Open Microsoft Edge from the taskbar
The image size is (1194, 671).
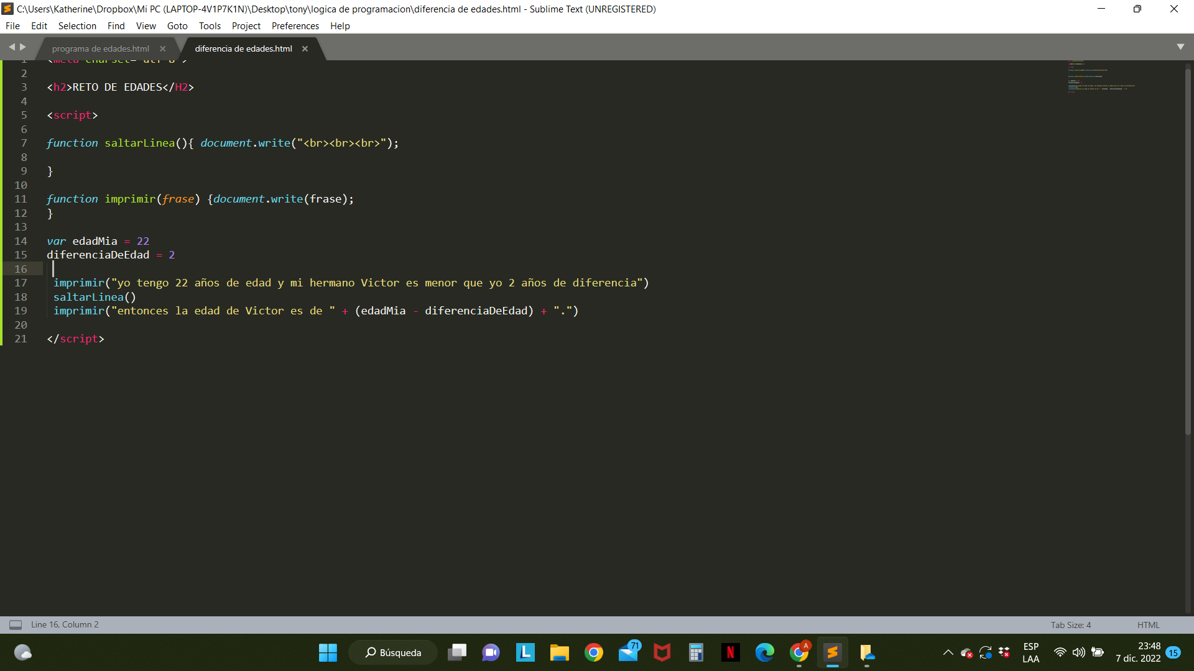pyautogui.click(x=764, y=652)
